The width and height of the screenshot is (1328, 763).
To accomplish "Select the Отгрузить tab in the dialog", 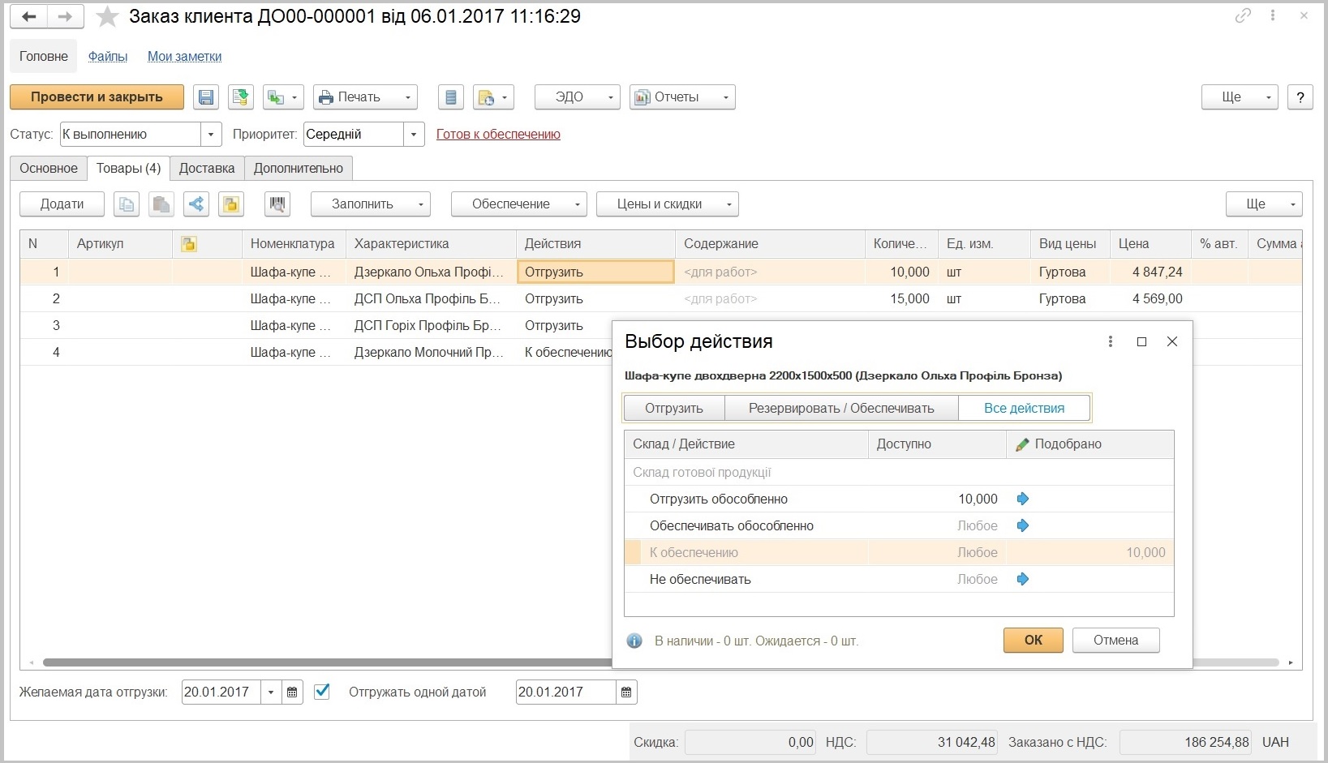I will coord(674,408).
